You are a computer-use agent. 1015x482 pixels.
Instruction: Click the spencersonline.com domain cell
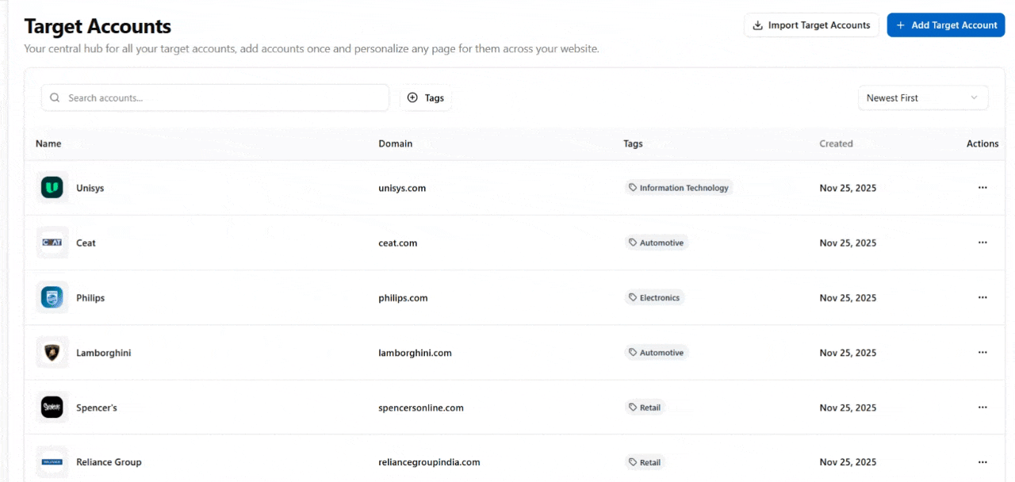point(421,407)
